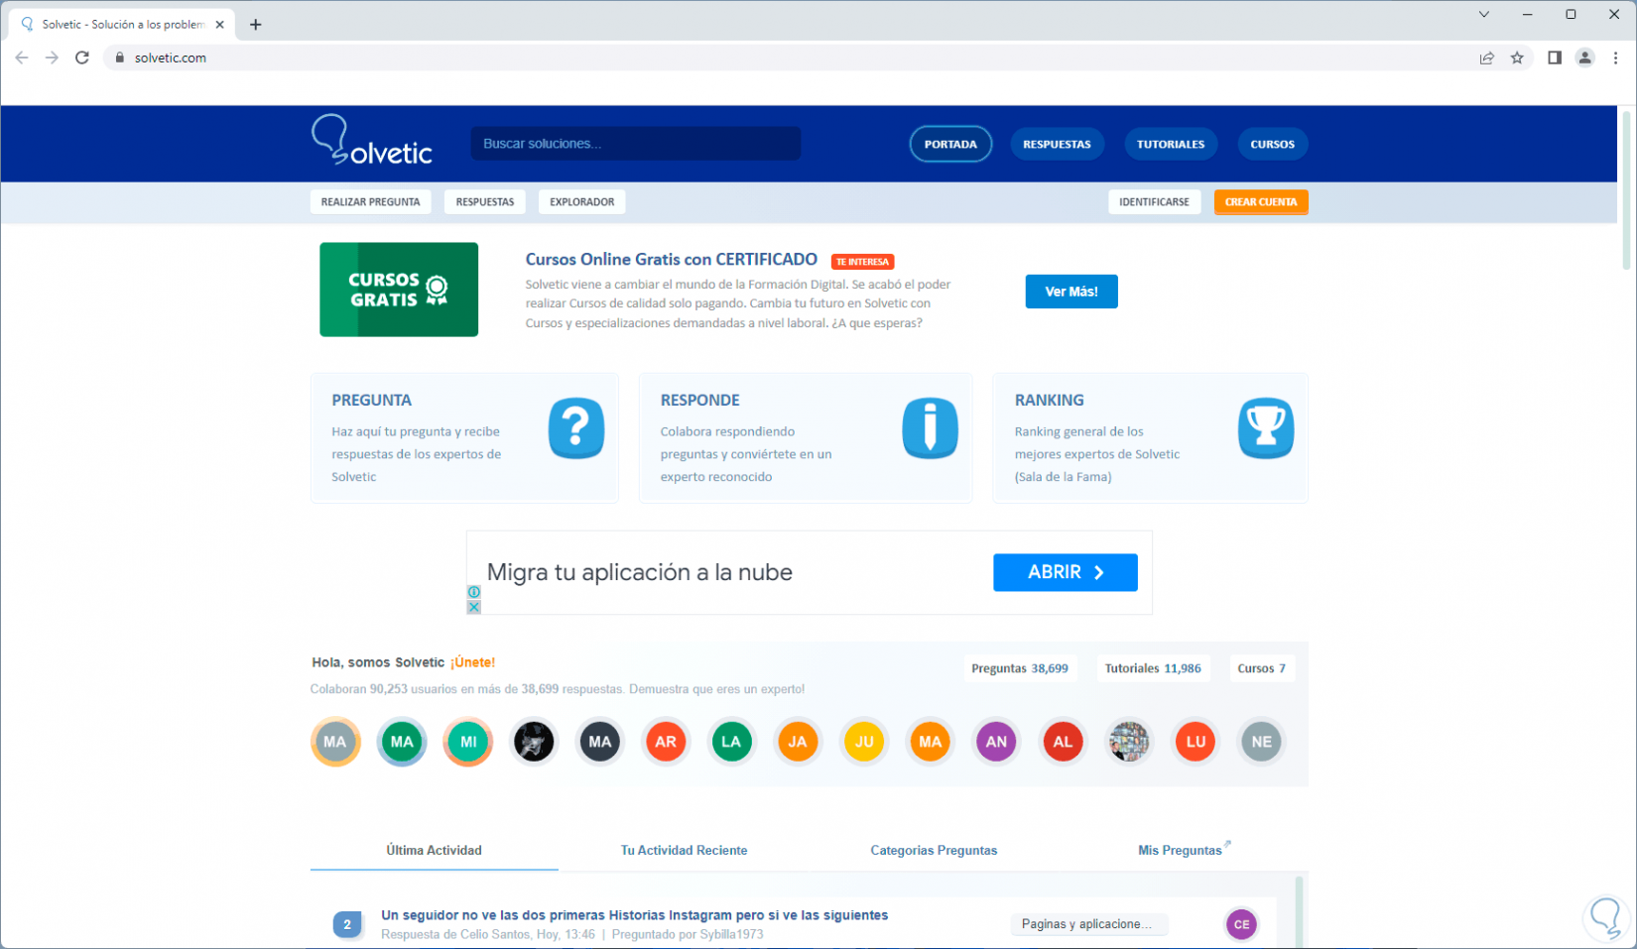This screenshot has height=949, width=1637.
Task: Close the ad with the X icon
Action: pos(474,607)
